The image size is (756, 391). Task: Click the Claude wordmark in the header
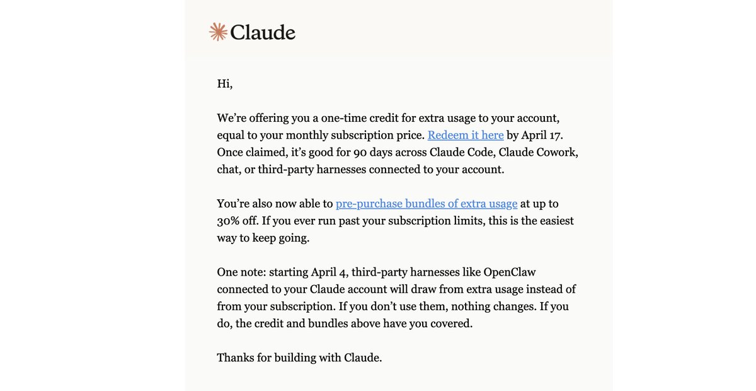pos(263,32)
